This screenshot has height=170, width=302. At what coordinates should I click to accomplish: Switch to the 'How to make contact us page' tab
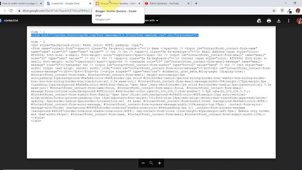click(20, 3)
